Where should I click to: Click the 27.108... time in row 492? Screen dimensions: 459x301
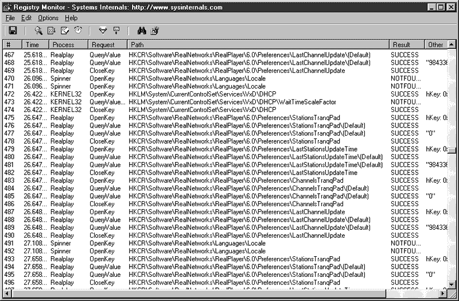(35, 251)
